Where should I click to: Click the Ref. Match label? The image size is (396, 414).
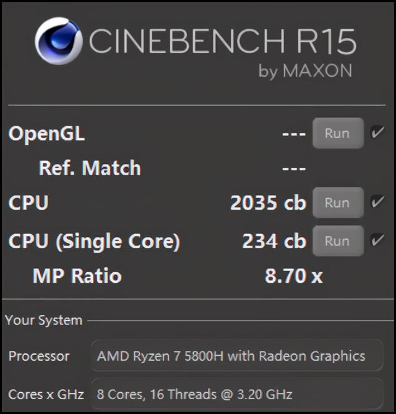(90, 168)
